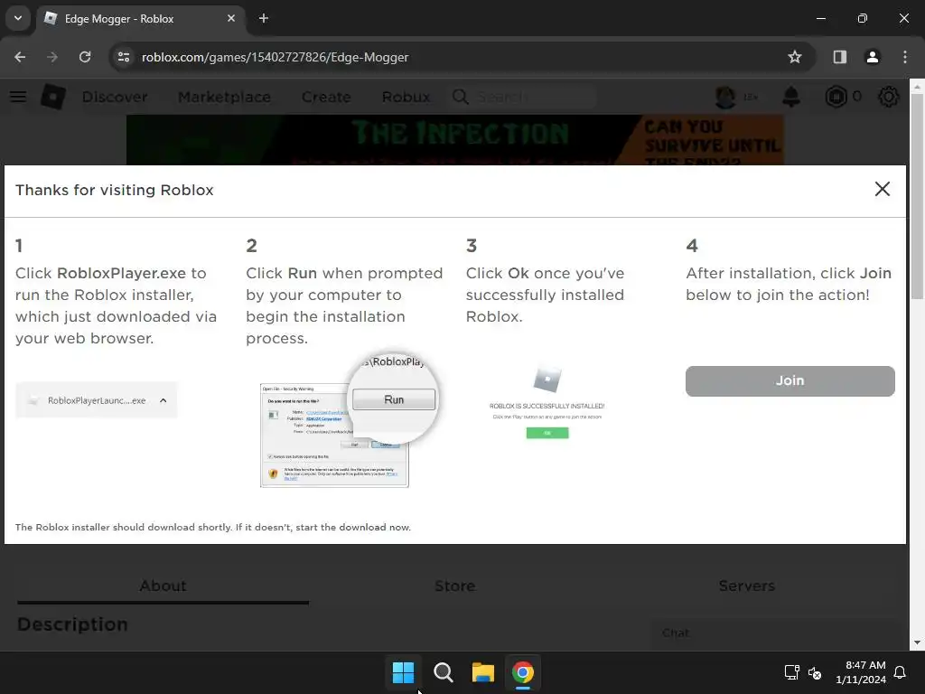
Task: Click the address bar URL
Action: (275, 57)
